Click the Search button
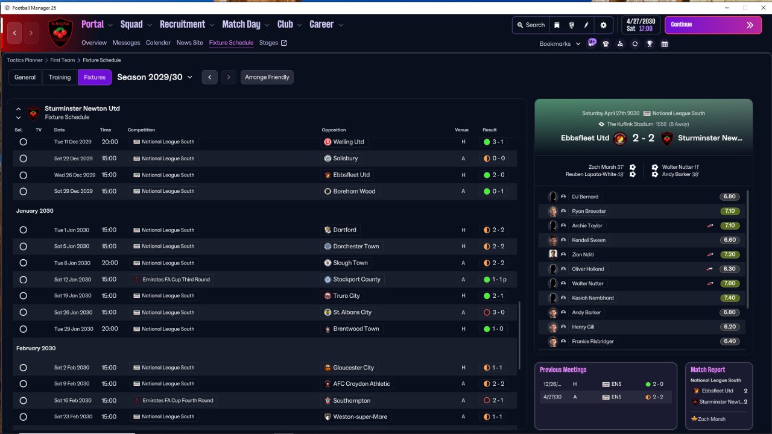Viewport: 772px width, 434px height. (530, 25)
